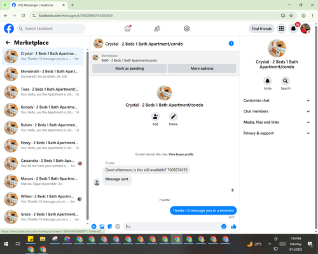Open Monserrath conversation in list
This screenshot has width=318, height=254.
(43, 74)
